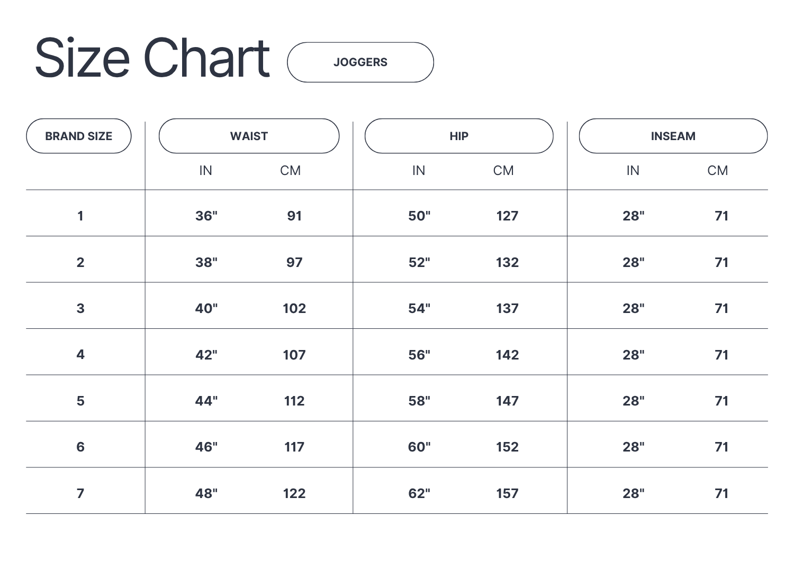Click the 36" waist value

(206, 216)
